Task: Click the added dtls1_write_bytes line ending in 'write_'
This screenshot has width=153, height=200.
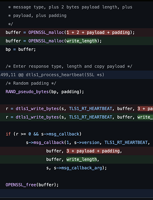Action: click(76, 117)
